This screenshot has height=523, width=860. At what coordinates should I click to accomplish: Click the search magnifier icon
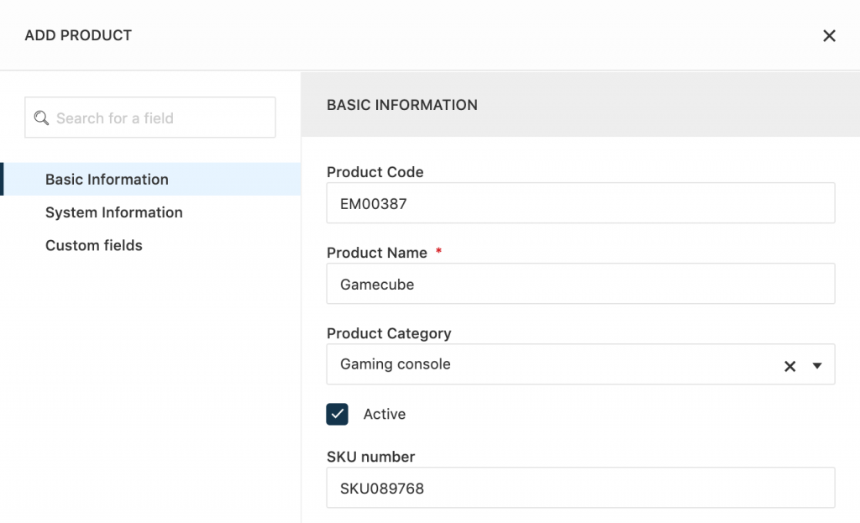click(41, 118)
